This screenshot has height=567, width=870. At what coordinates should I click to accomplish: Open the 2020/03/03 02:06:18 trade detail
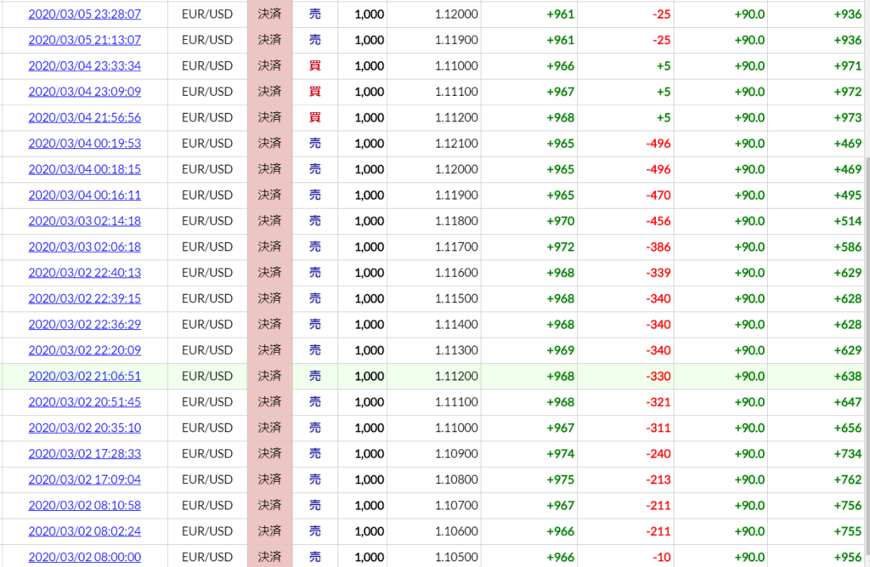click(x=84, y=247)
